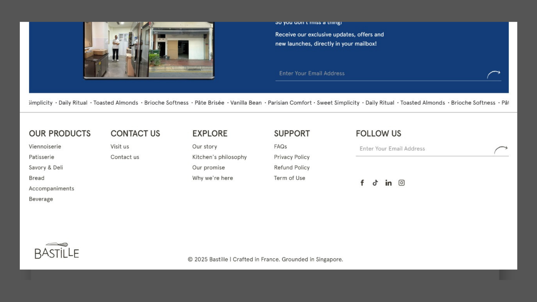Go to Patisserie products
This screenshot has width=537, height=302.
click(x=42, y=157)
